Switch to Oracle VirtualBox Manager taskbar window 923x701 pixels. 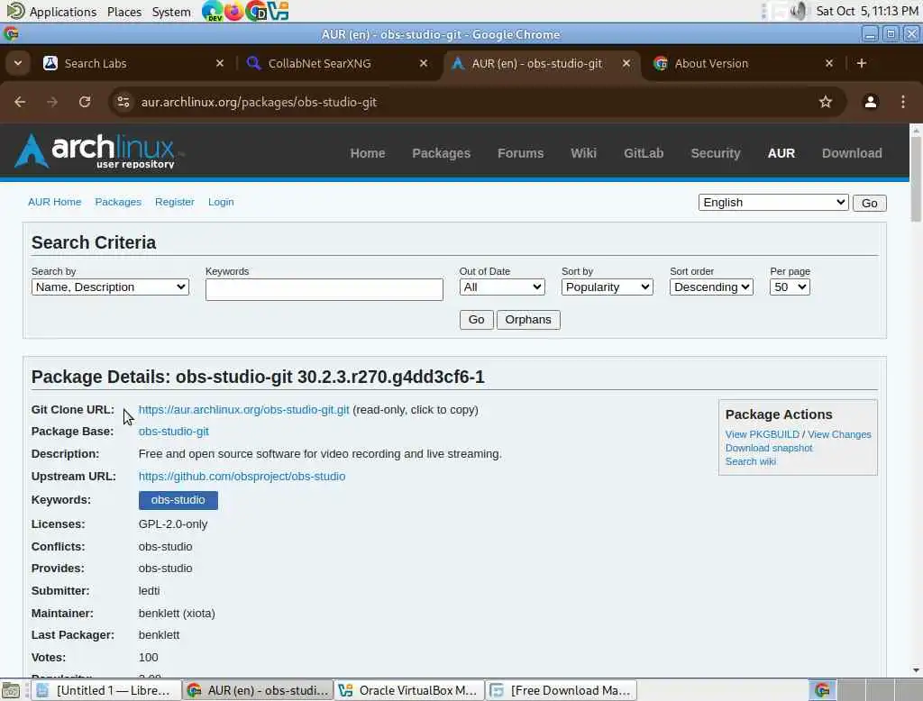[x=410, y=690]
